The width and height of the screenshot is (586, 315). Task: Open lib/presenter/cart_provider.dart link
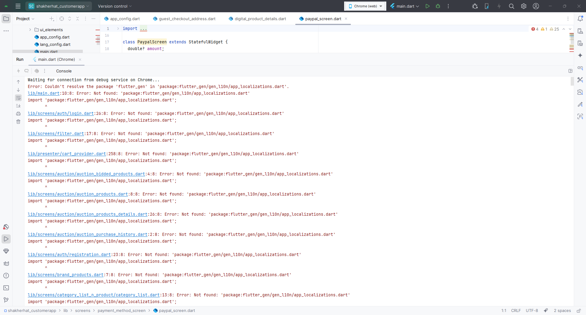coord(67,154)
